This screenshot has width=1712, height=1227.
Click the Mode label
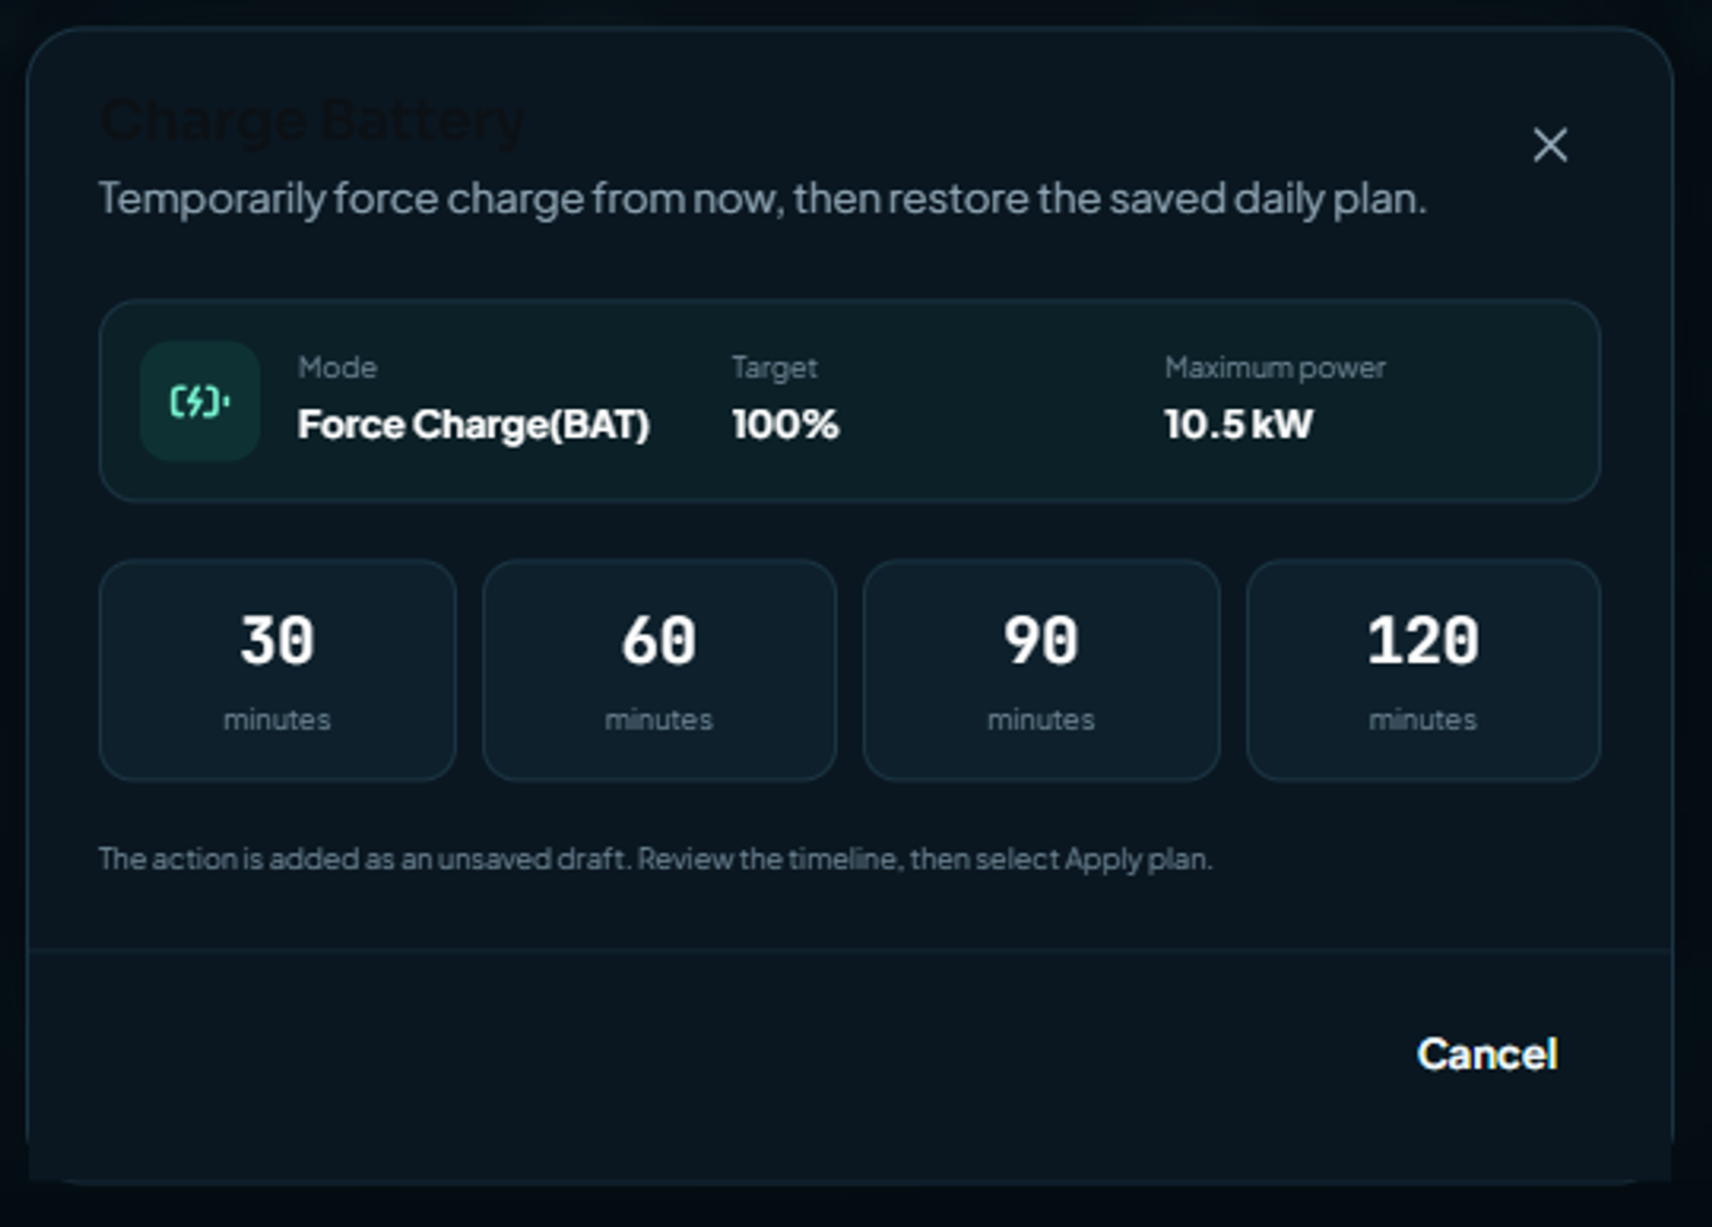point(337,367)
